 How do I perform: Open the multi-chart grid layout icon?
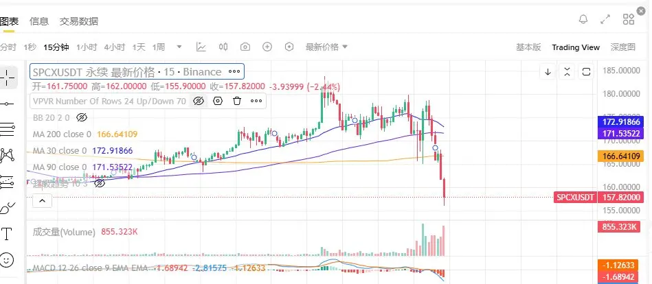[x=629, y=19]
